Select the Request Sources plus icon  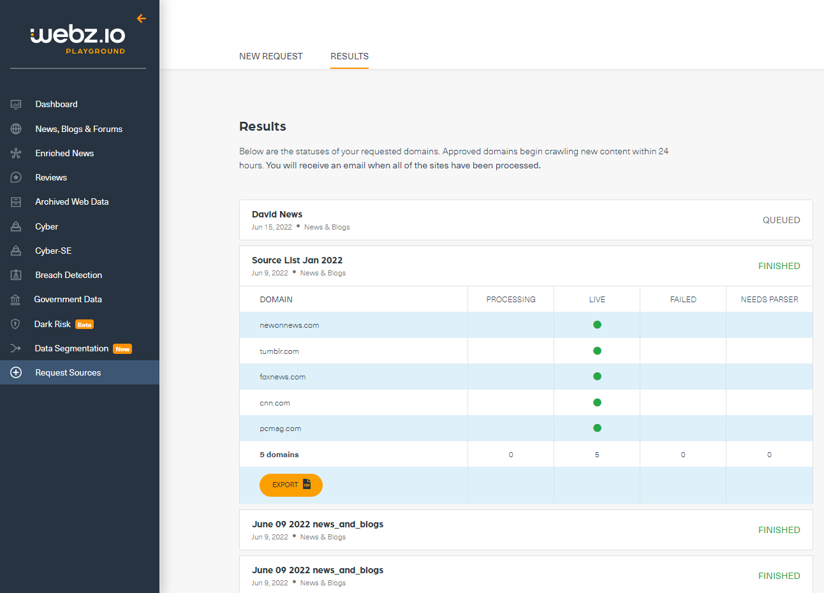click(16, 372)
